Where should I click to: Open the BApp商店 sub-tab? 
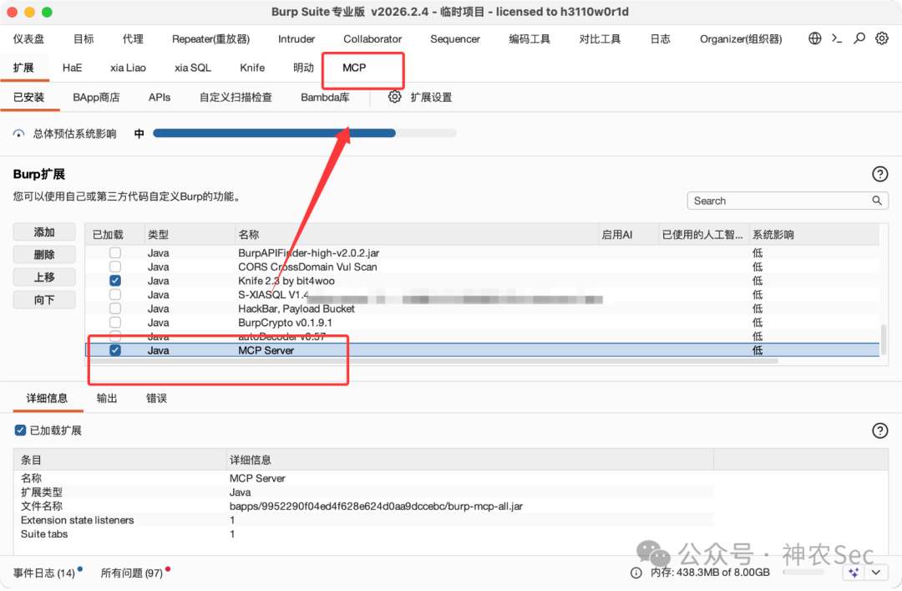coord(96,97)
